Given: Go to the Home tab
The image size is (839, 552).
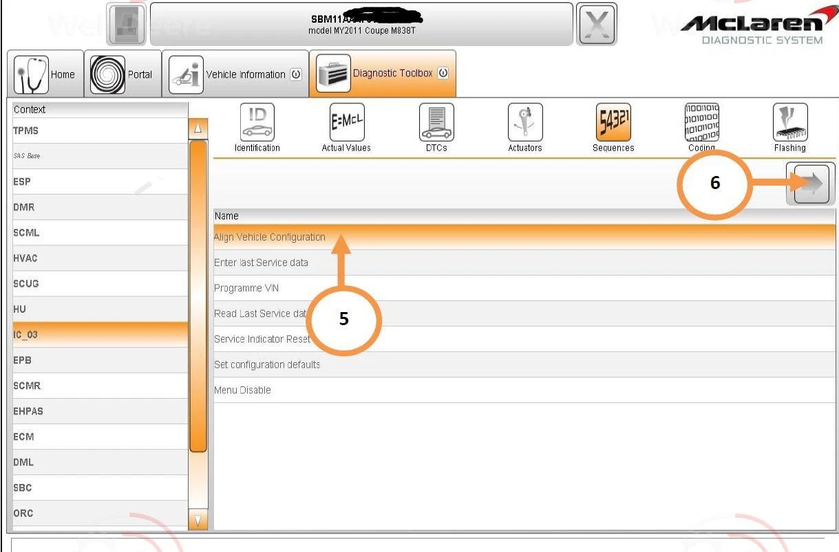Looking at the screenshot, I should (45, 74).
